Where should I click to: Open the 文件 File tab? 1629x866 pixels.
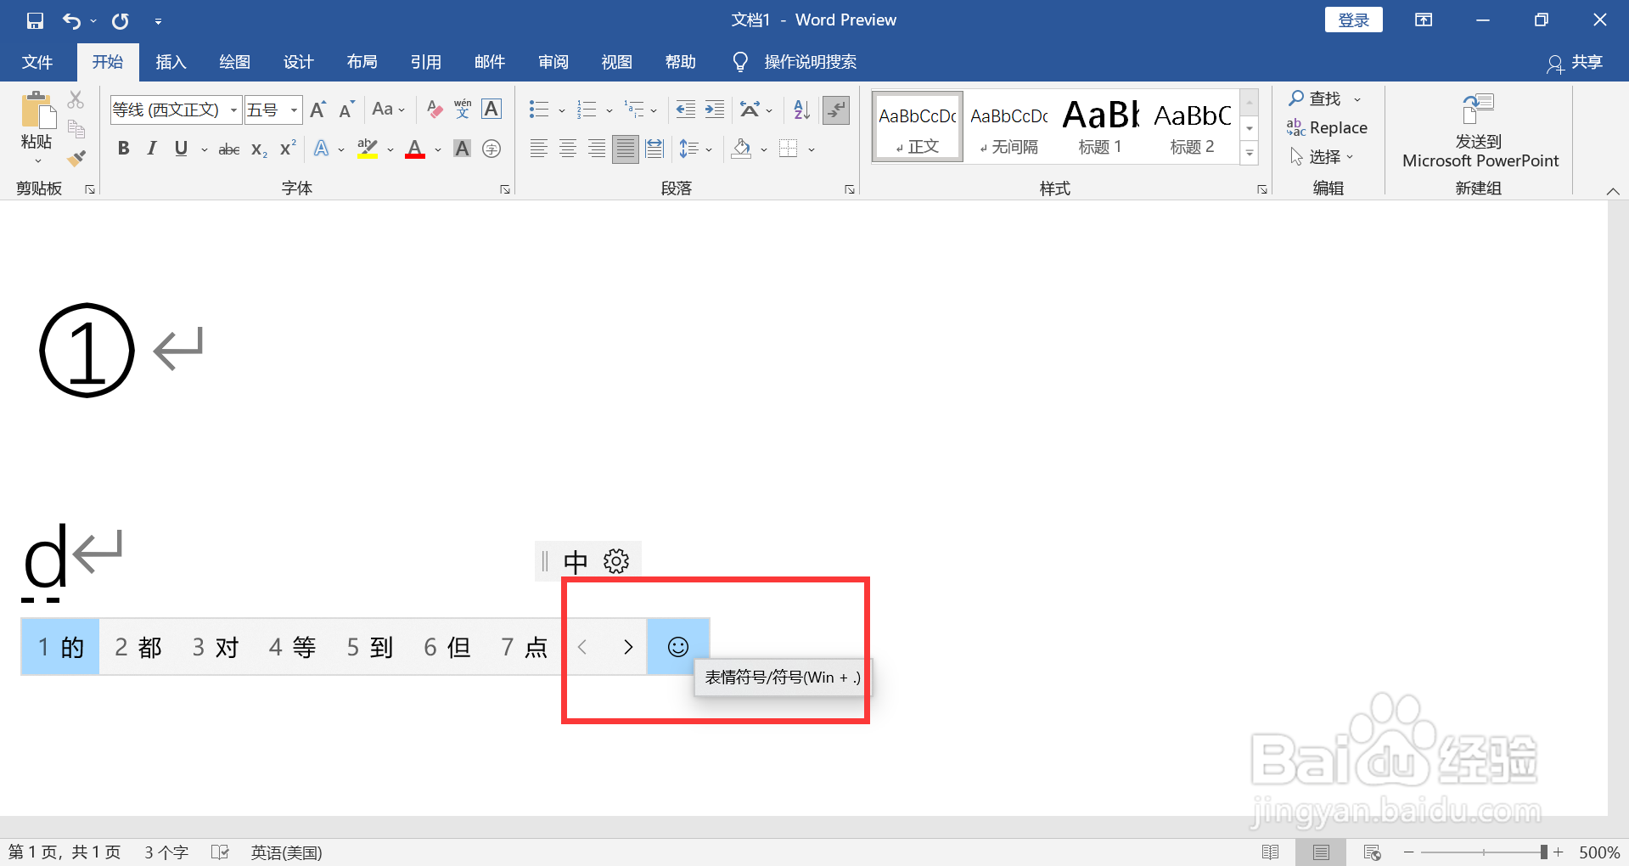37,62
